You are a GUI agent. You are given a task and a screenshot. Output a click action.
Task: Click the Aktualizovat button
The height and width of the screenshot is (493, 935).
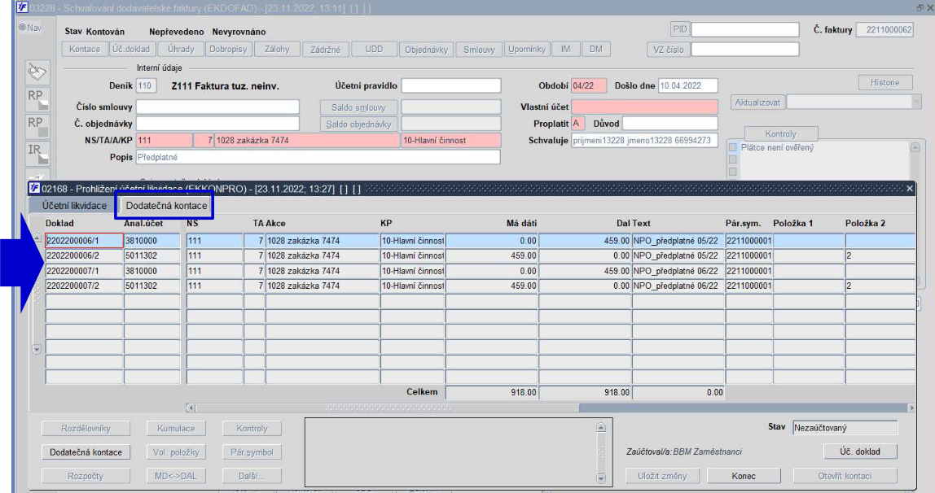(x=757, y=103)
